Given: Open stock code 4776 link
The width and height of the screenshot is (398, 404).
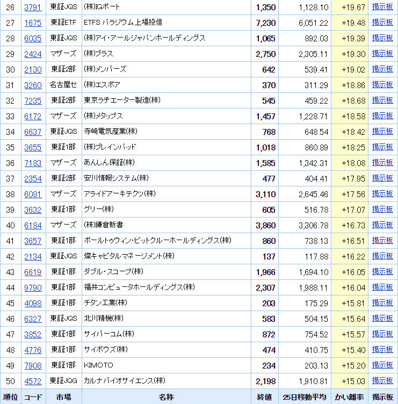Looking at the screenshot, I should [33, 350].
